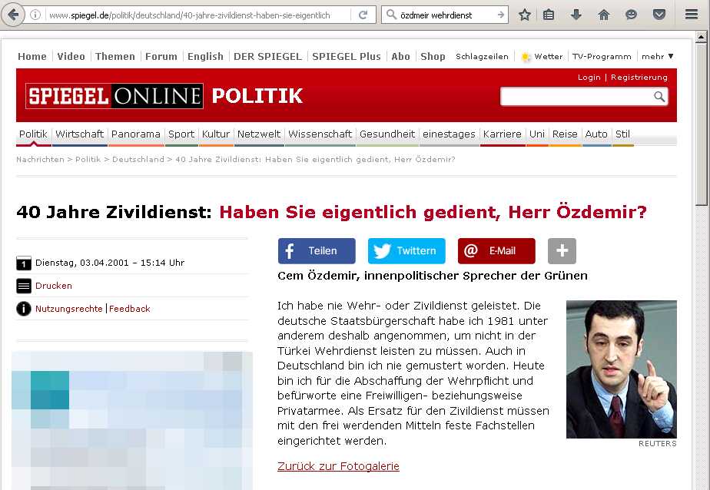Open the Wirtschaft section tab

pos(79,134)
